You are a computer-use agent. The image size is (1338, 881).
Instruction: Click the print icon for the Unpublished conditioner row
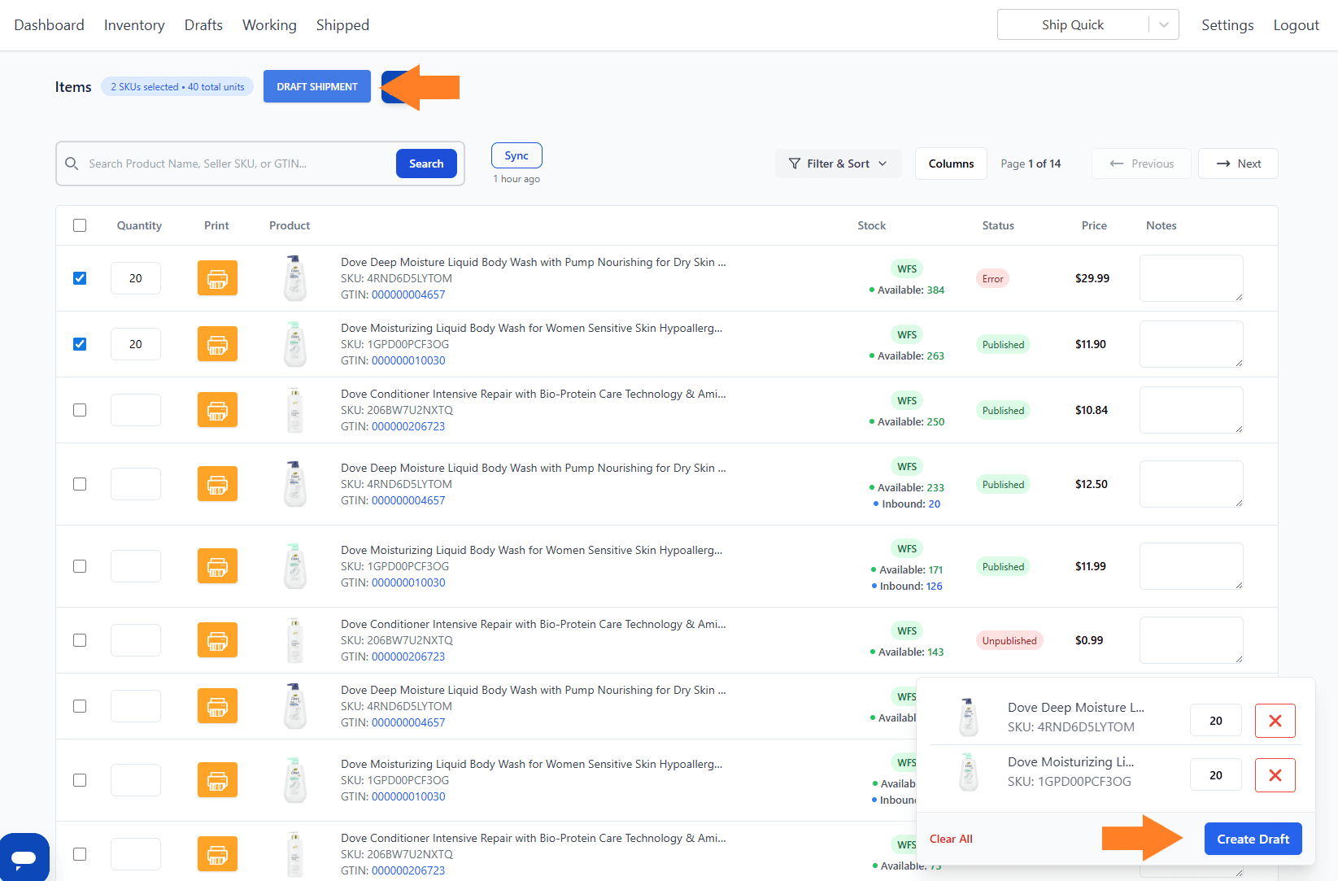click(217, 640)
